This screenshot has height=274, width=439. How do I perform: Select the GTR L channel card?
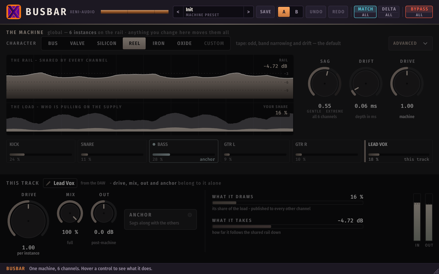[255, 151]
